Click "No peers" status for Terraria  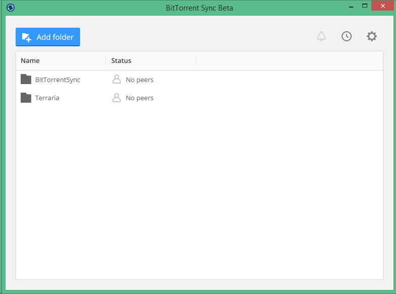coord(140,98)
